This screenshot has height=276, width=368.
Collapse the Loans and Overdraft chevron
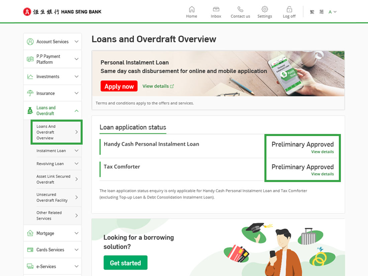click(77, 111)
